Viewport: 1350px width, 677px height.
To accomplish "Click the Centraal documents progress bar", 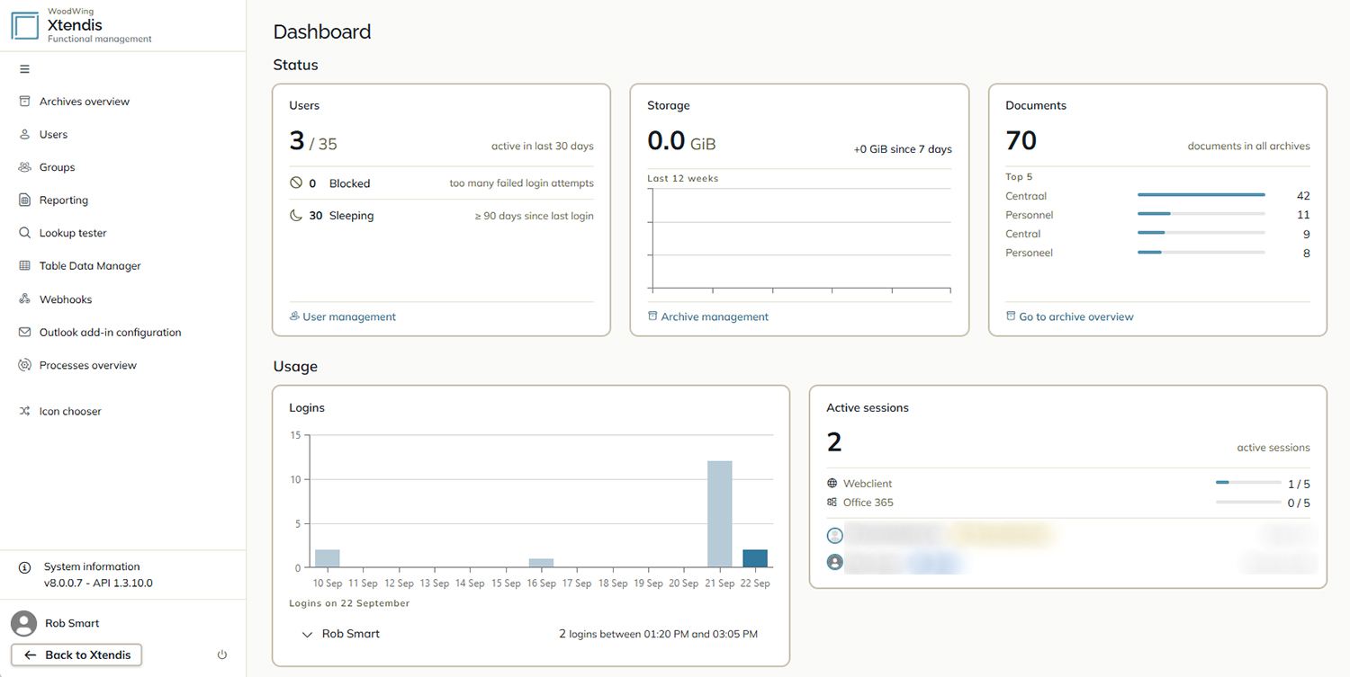I will (x=1201, y=195).
